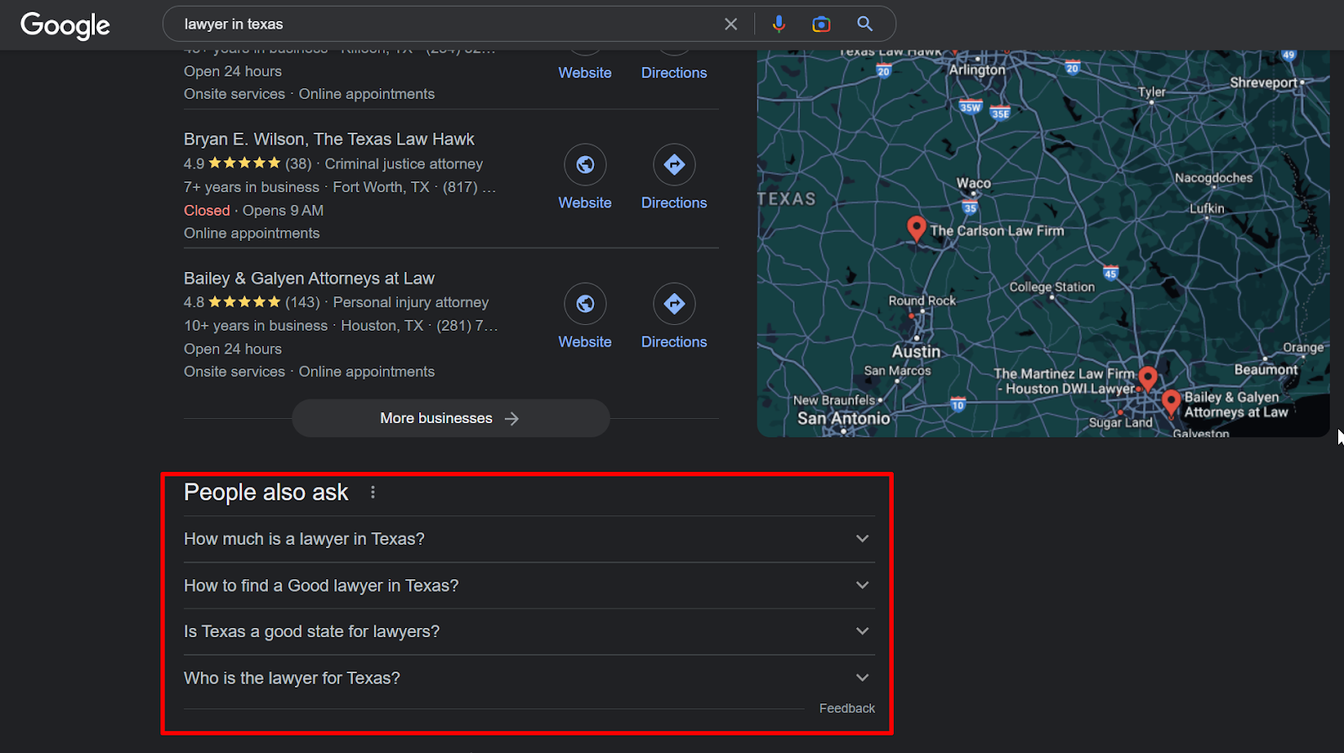Screen dimensions: 1344x753
Task: Expand 'Who is the lawyer for Texas?'
Action: [x=529, y=677]
